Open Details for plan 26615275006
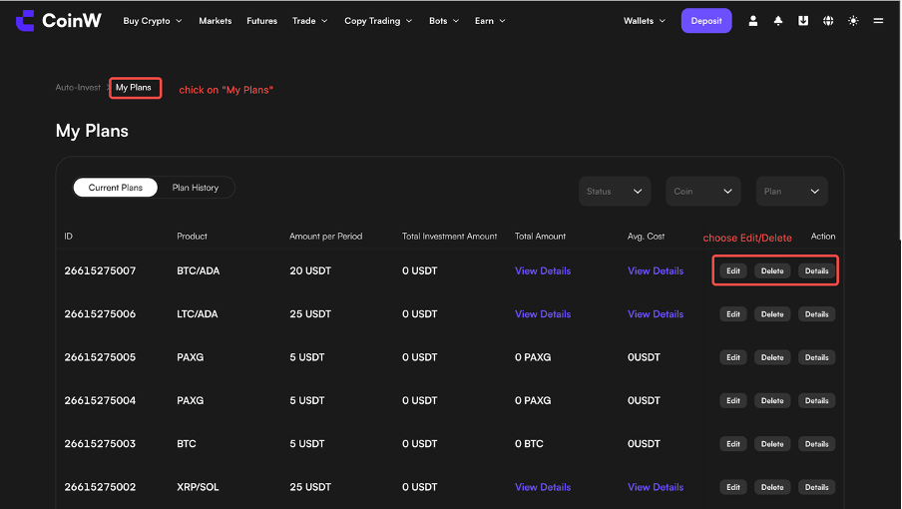 point(816,314)
